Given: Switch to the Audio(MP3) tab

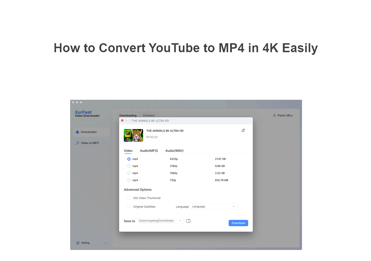Looking at the screenshot, I should coord(149,151).
